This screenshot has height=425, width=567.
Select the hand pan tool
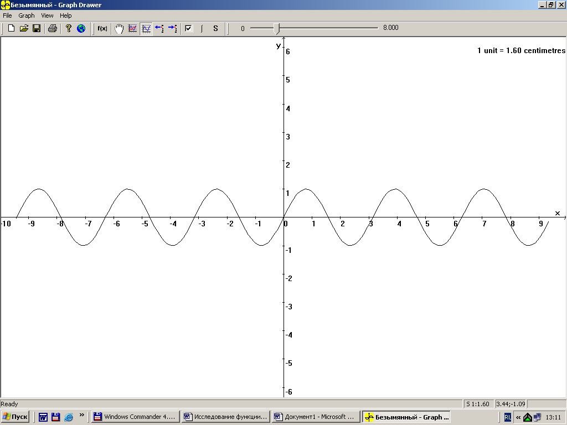coord(119,28)
